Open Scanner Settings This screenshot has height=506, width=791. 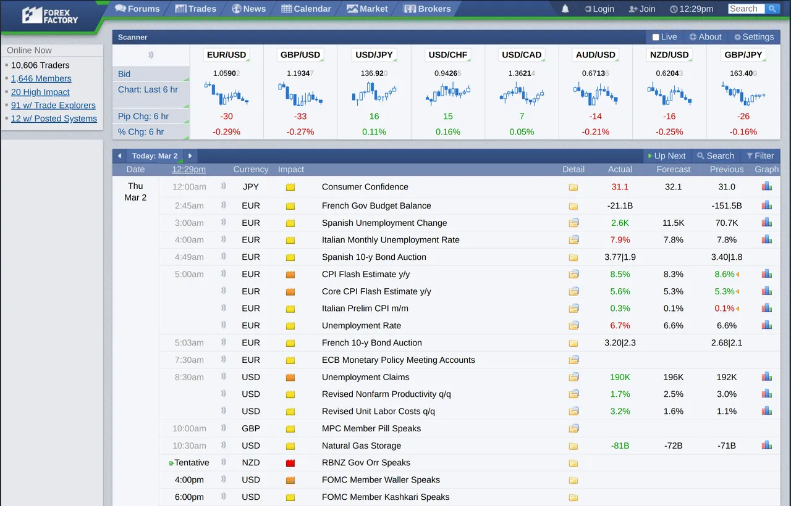pyautogui.click(x=754, y=37)
